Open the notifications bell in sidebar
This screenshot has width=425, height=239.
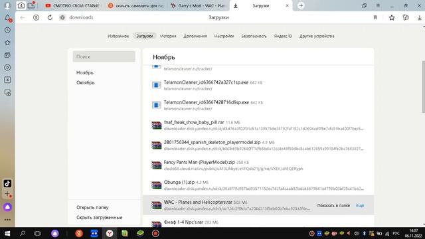pos(7,18)
